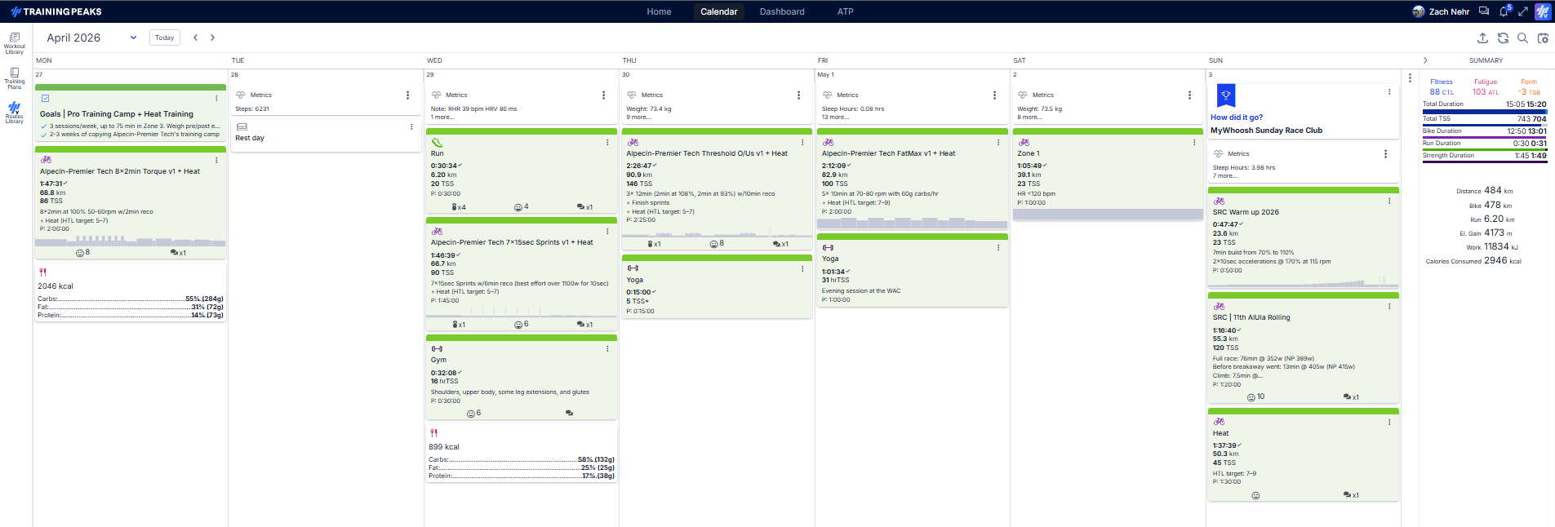Open options menu for Friday Yoga workout
The width and height of the screenshot is (1555, 527).
click(998, 247)
